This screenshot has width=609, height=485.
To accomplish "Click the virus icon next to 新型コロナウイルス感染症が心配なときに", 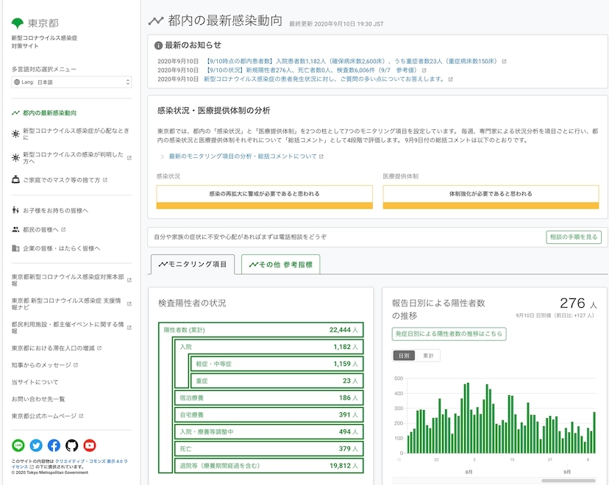I will (15, 134).
